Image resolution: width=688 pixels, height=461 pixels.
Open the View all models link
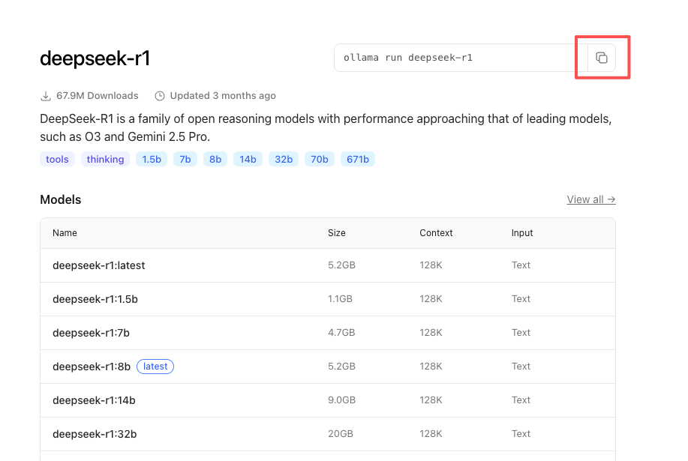591,199
